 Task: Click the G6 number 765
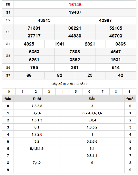click(x=34, y=67)
